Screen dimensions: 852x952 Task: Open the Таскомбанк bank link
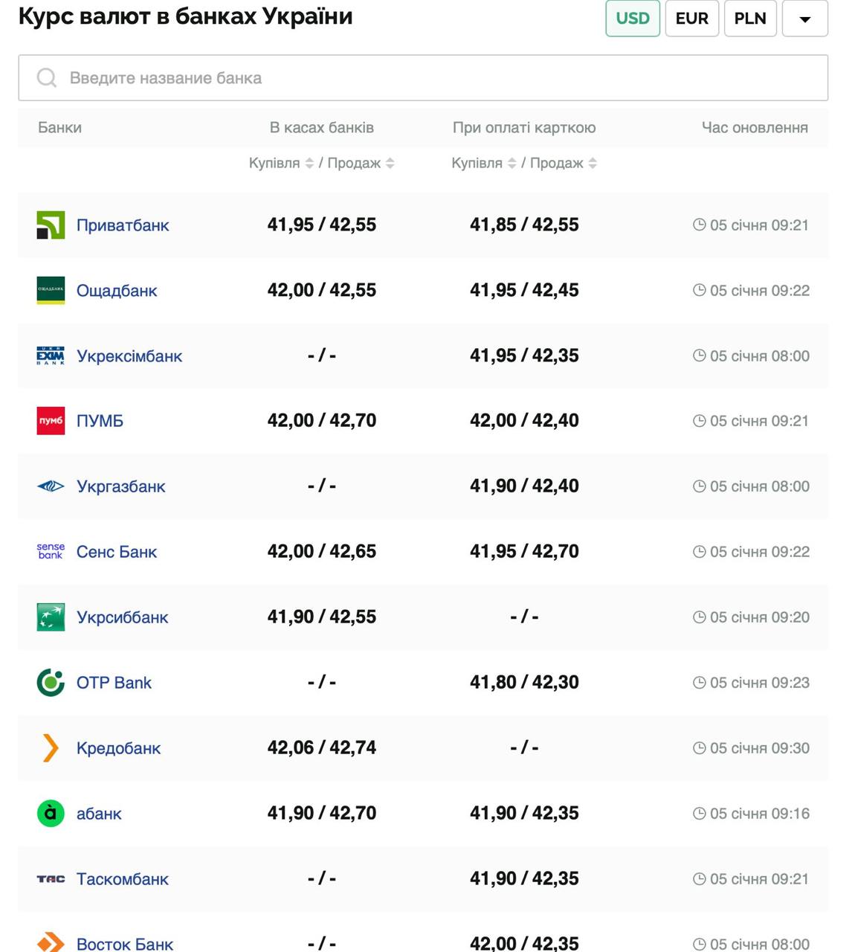coord(122,879)
